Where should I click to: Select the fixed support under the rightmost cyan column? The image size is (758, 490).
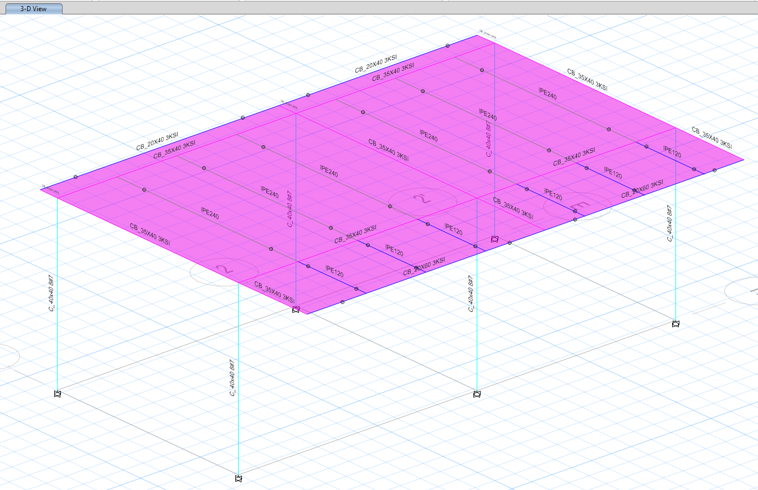coord(676,324)
